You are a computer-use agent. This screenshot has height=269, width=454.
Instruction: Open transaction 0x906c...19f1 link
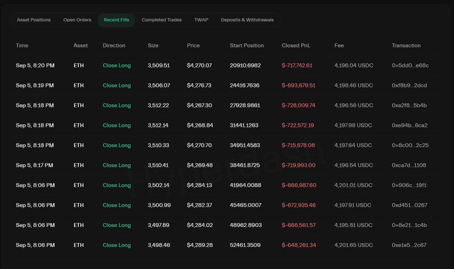pos(409,186)
